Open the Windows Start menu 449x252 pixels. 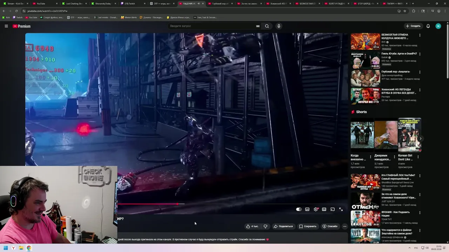pyautogui.click(x=6, y=248)
